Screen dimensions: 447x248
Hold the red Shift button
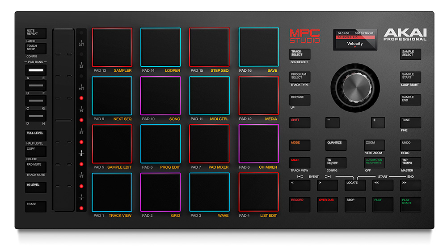pyautogui.click(x=300, y=122)
